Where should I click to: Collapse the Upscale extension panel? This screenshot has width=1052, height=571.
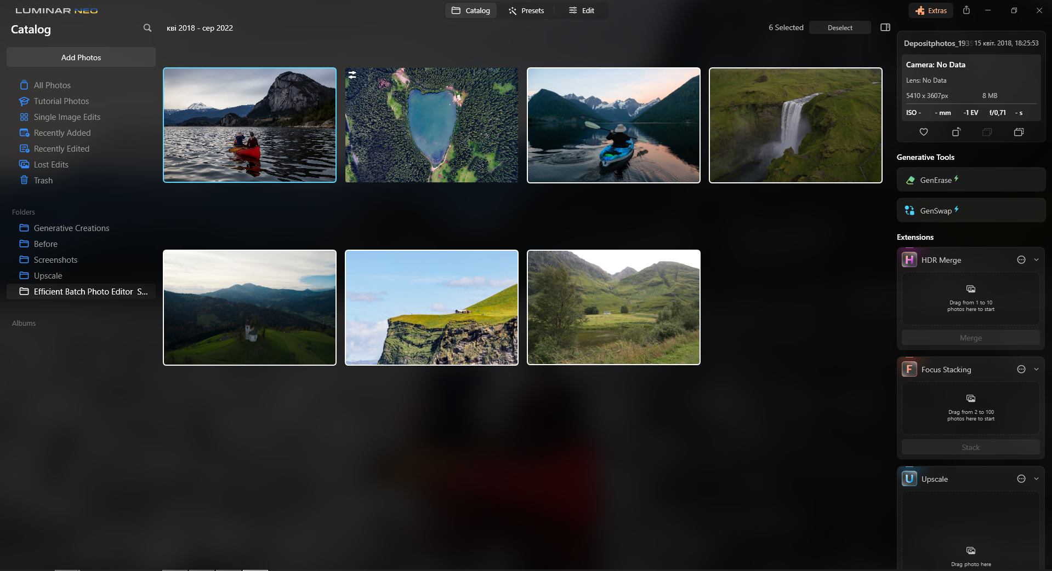point(1036,479)
